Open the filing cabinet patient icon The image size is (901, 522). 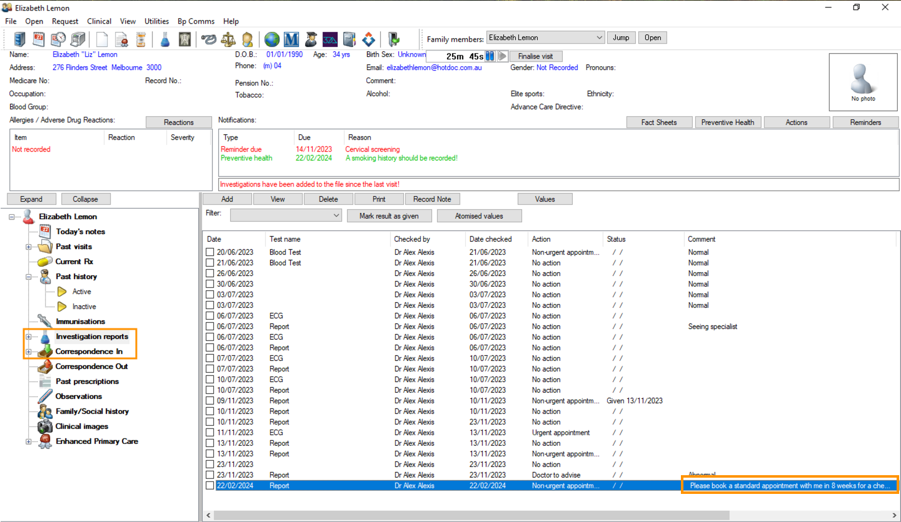click(20, 39)
